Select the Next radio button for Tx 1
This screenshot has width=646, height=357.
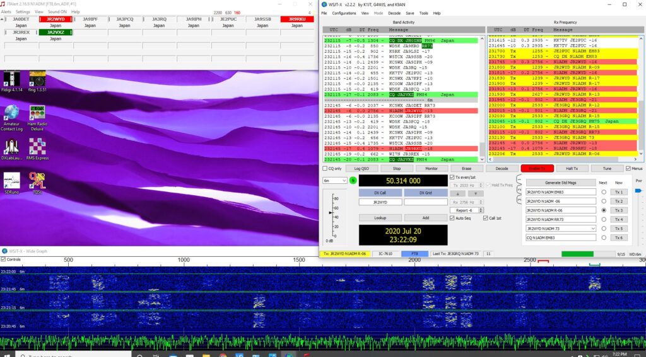(x=604, y=192)
